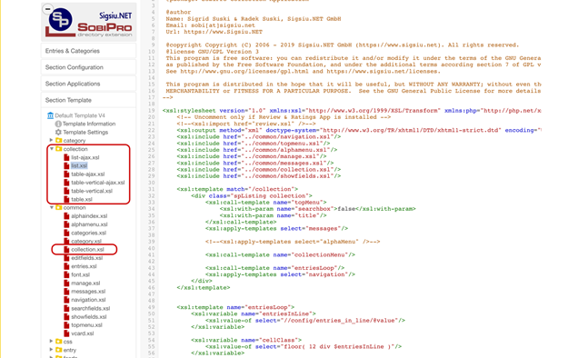Open topmenu.xsl file
Screen dimensions: 578x358
[86, 325]
